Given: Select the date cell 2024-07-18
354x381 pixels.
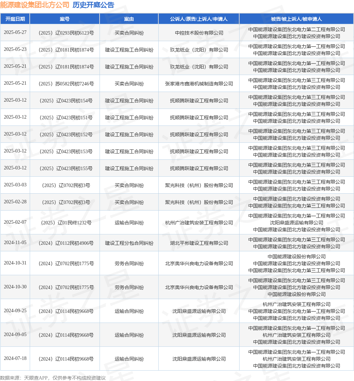Looking at the screenshot, I should pyautogui.click(x=15, y=358).
